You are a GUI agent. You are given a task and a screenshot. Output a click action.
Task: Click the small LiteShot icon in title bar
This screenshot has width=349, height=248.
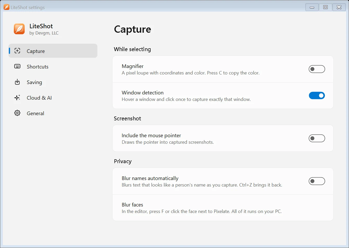pos(7,7)
